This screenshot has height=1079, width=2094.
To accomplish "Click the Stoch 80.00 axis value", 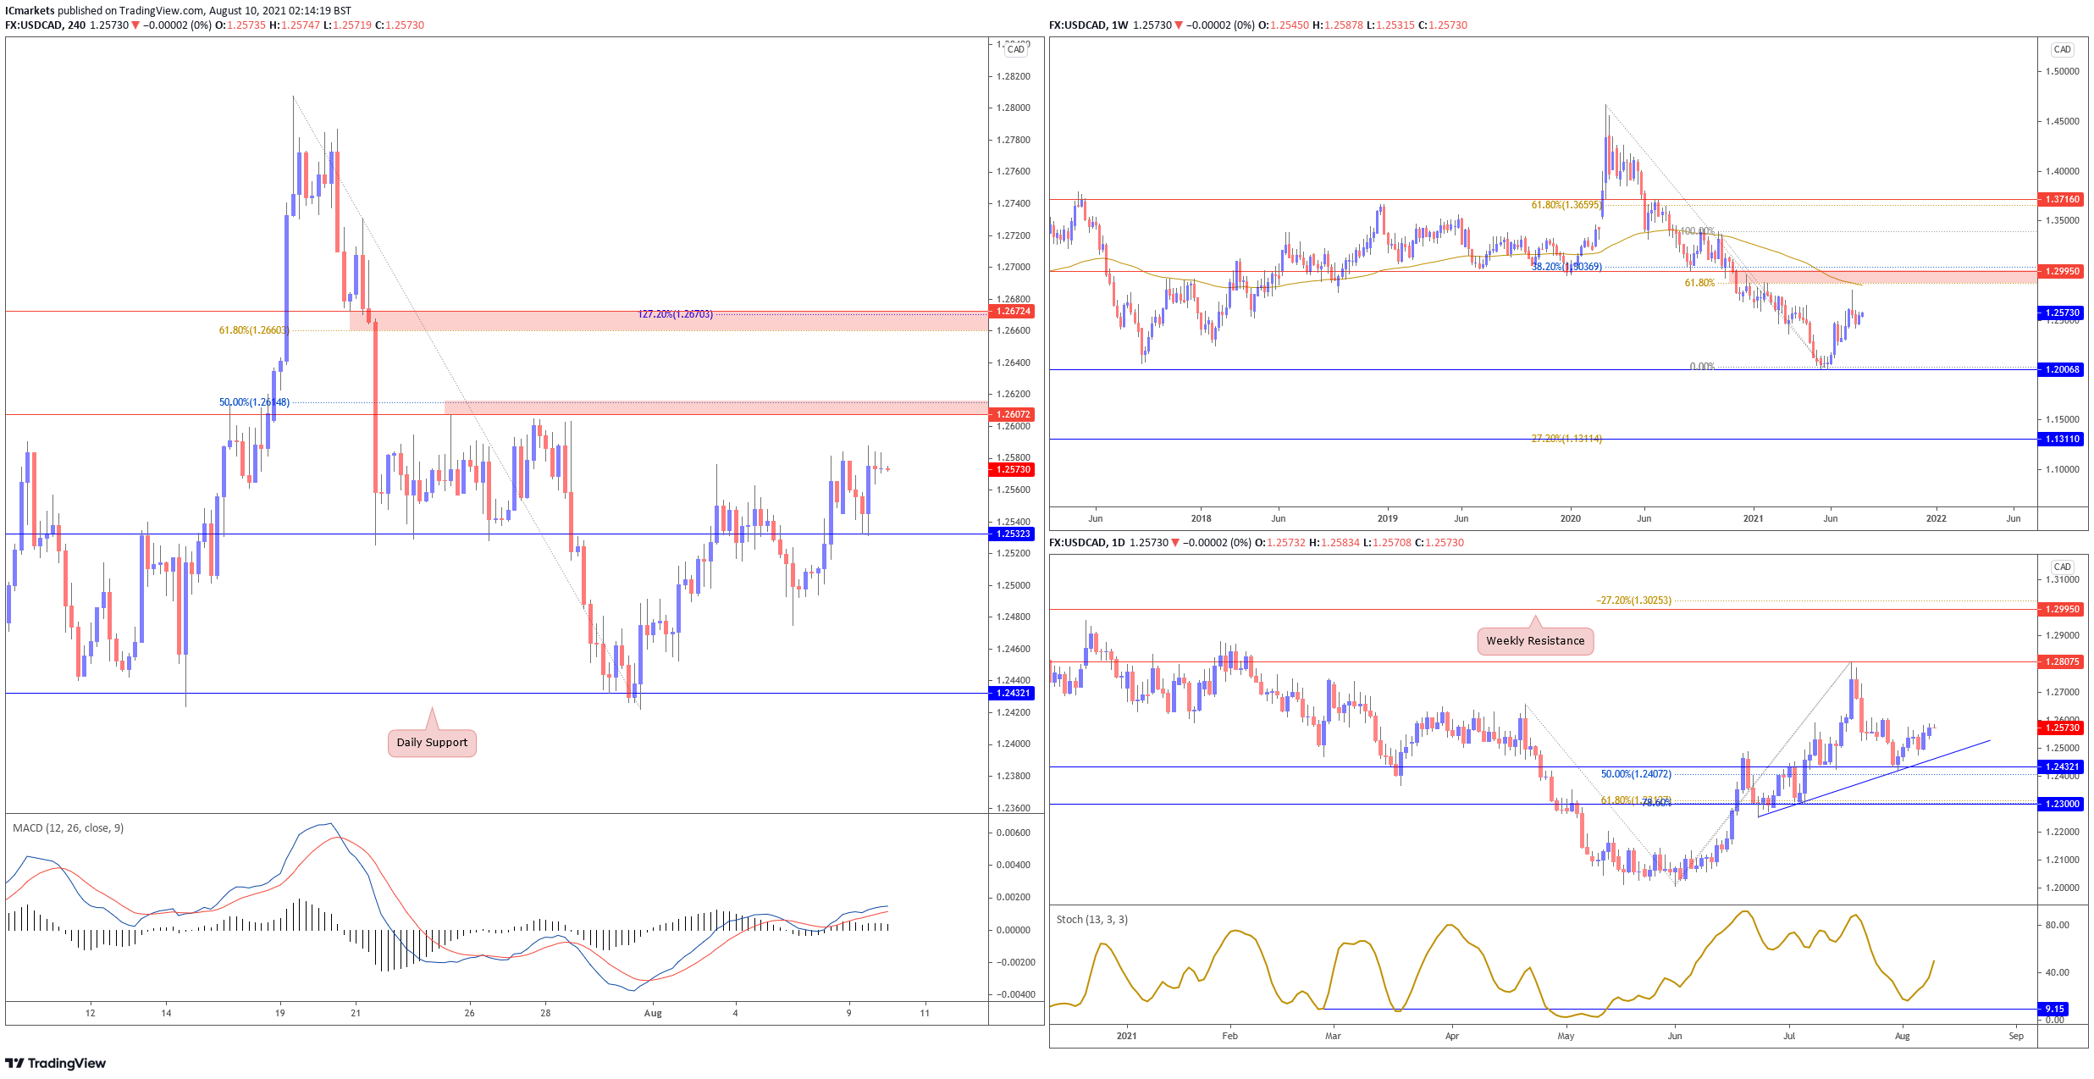I will click(2057, 925).
